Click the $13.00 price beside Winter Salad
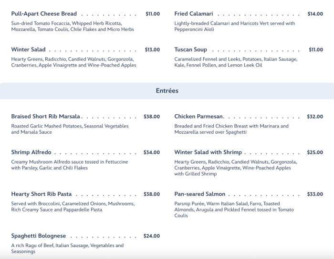The width and height of the screenshot is (334, 259). (152, 50)
